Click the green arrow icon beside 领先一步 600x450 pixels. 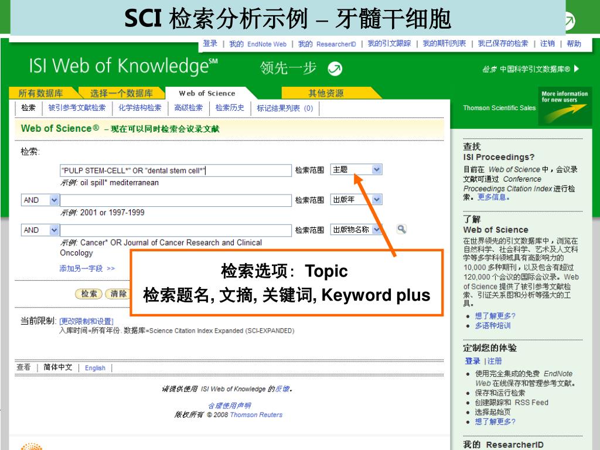coord(335,69)
